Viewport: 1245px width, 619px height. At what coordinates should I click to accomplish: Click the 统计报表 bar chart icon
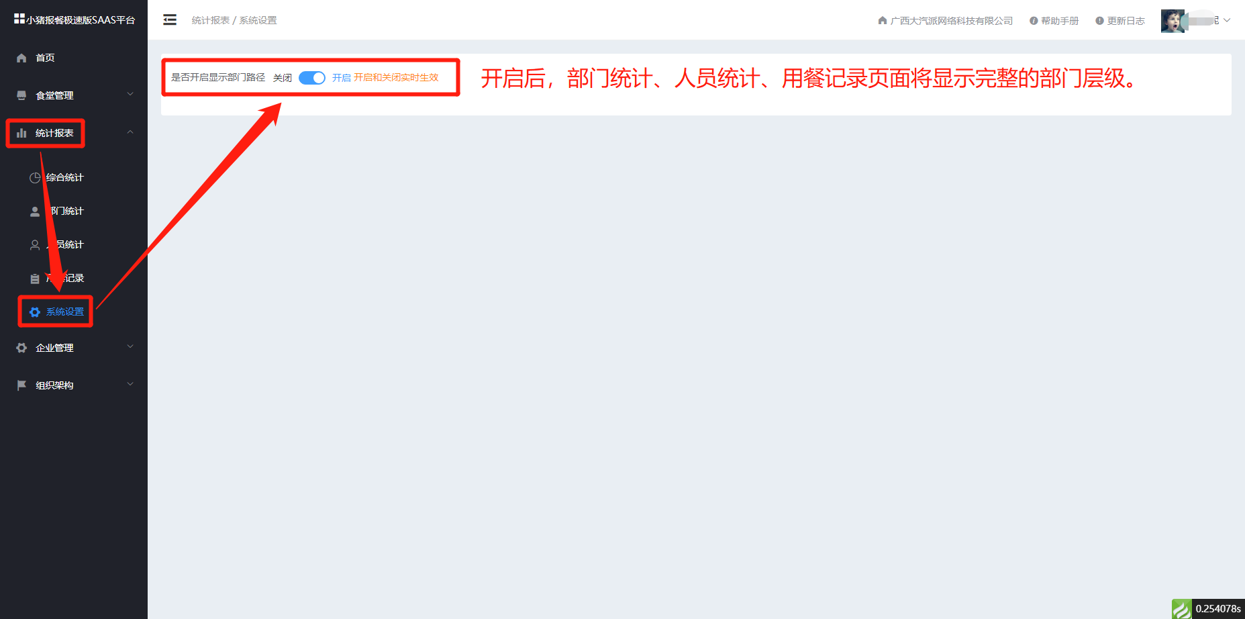tap(21, 133)
